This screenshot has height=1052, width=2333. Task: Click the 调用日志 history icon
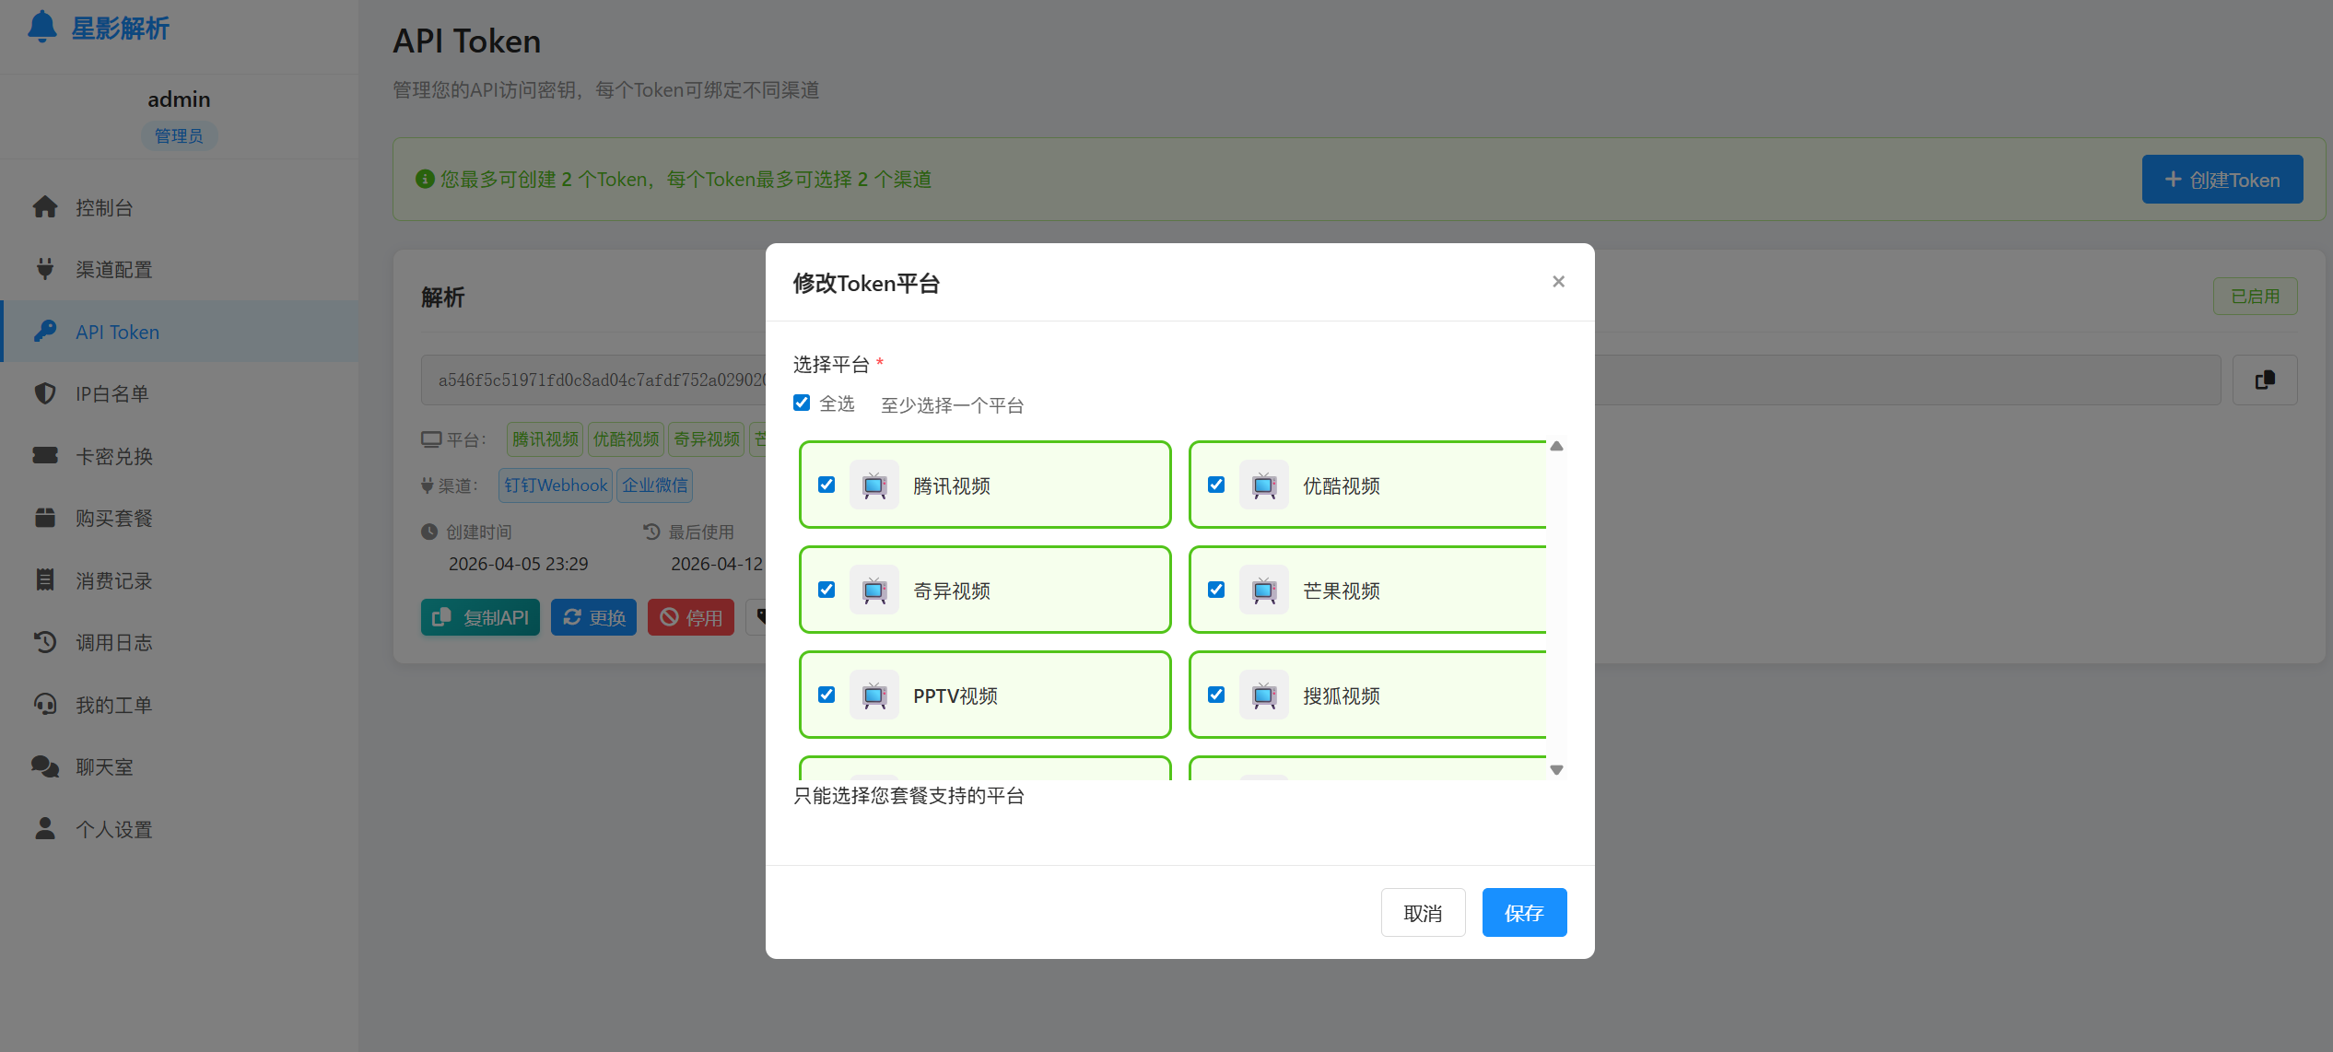pos(45,642)
